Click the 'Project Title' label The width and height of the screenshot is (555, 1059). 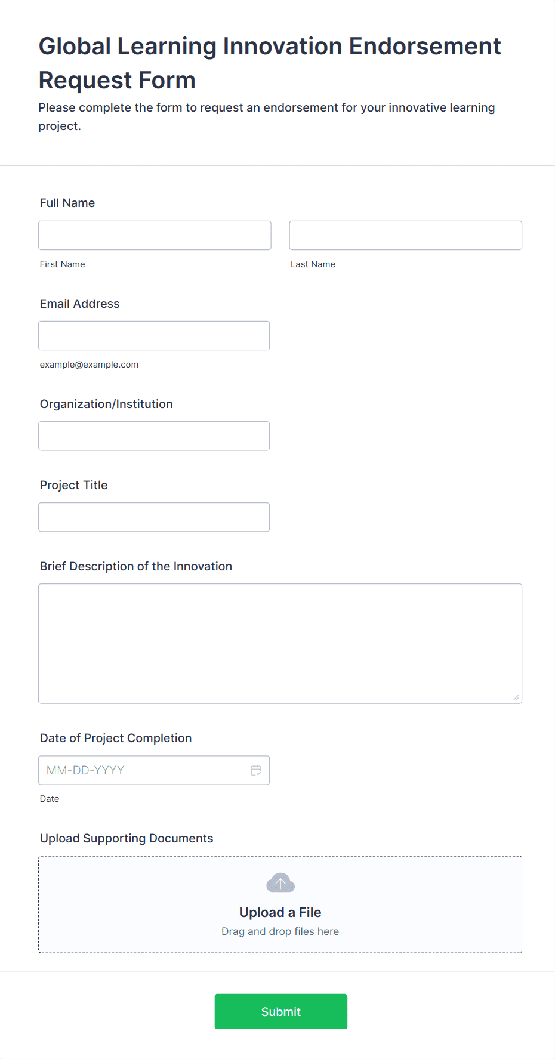click(74, 485)
